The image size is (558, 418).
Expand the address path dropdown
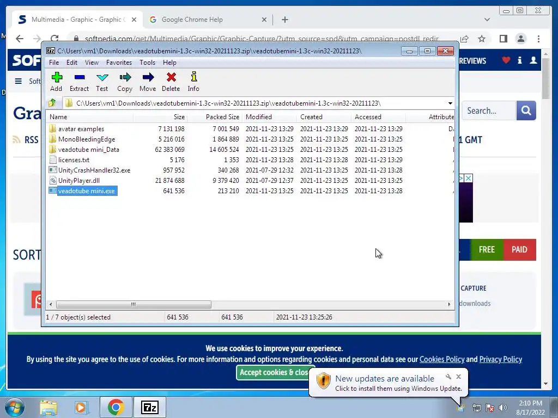450,103
